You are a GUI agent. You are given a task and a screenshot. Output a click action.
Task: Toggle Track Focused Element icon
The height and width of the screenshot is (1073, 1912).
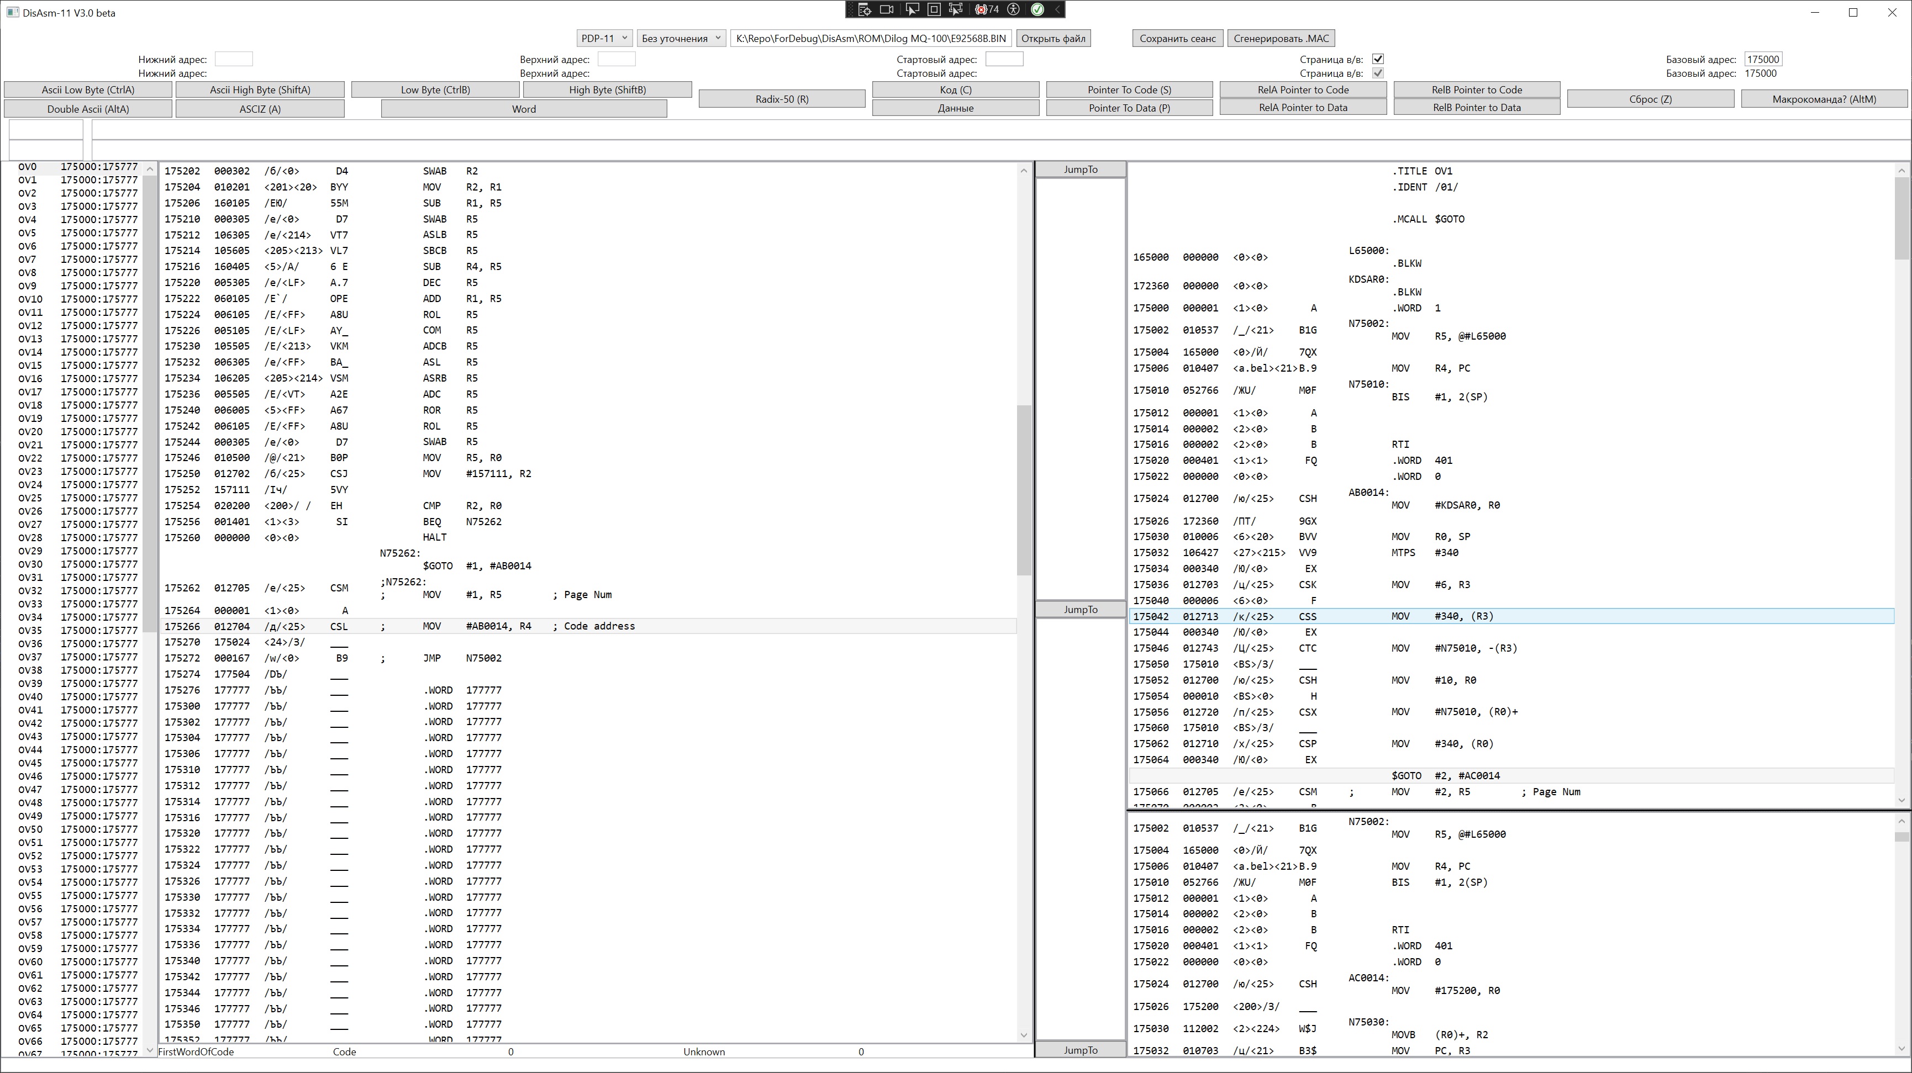click(956, 9)
